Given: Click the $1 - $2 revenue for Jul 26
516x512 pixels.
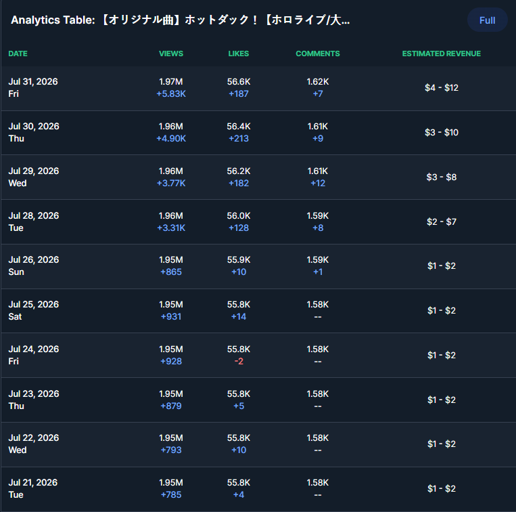Looking at the screenshot, I should coord(442,266).
